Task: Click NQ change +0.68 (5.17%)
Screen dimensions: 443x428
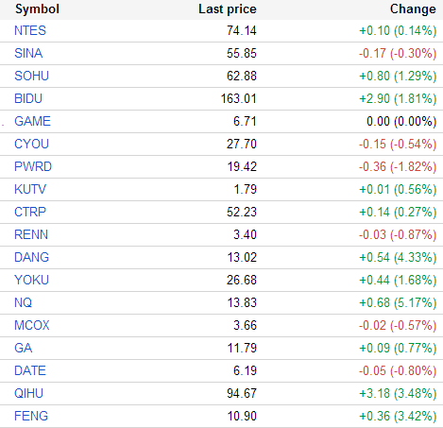Action: pyautogui.click(x=398, y=302)
